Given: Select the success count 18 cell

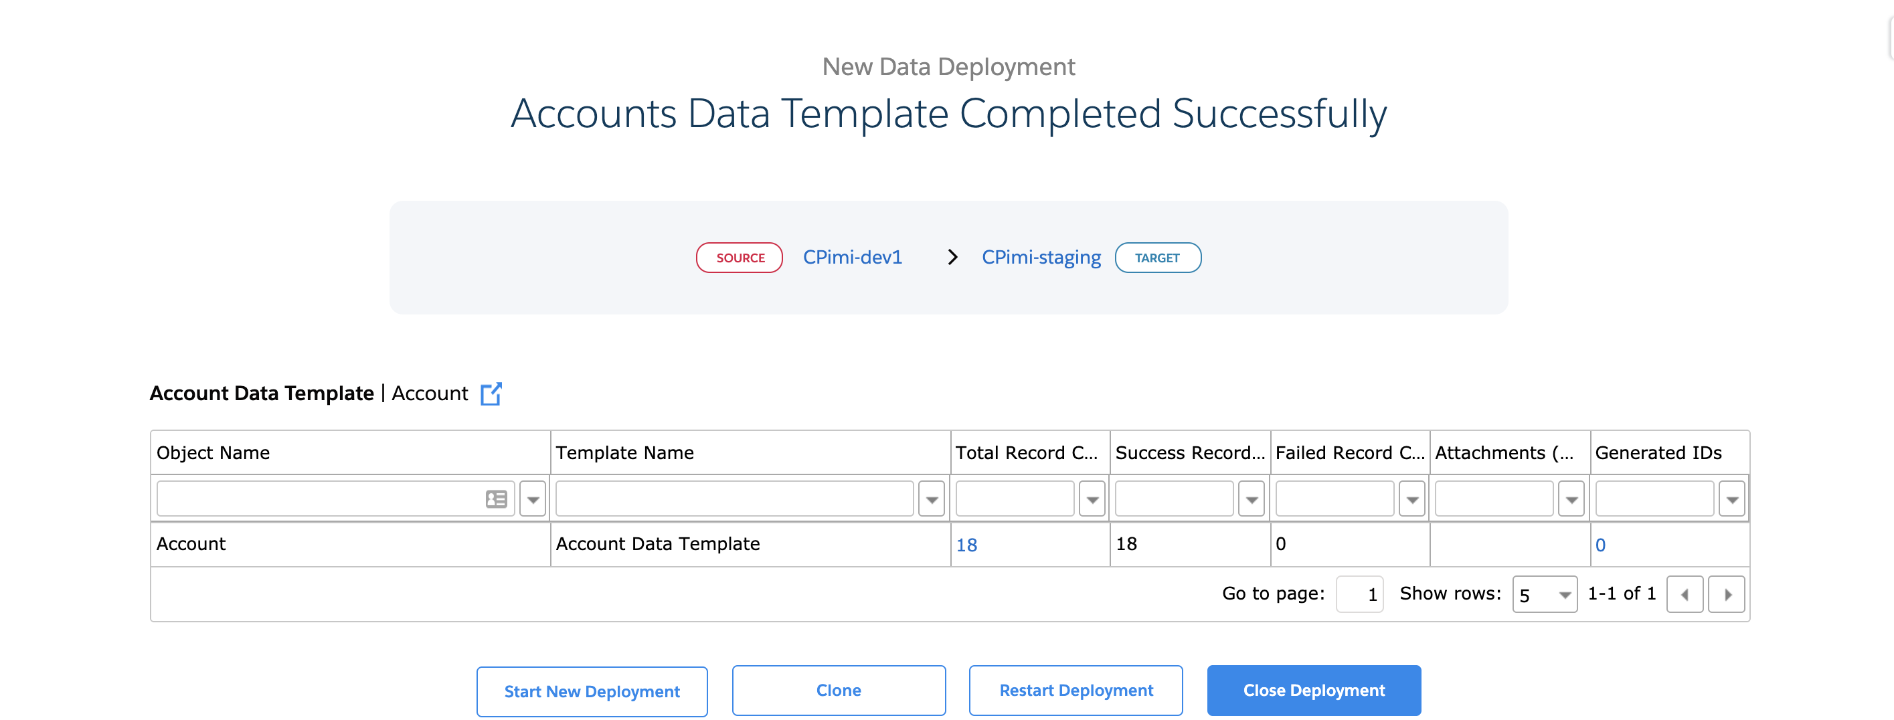Looking at the screenshot, I should click(1191, 544).
